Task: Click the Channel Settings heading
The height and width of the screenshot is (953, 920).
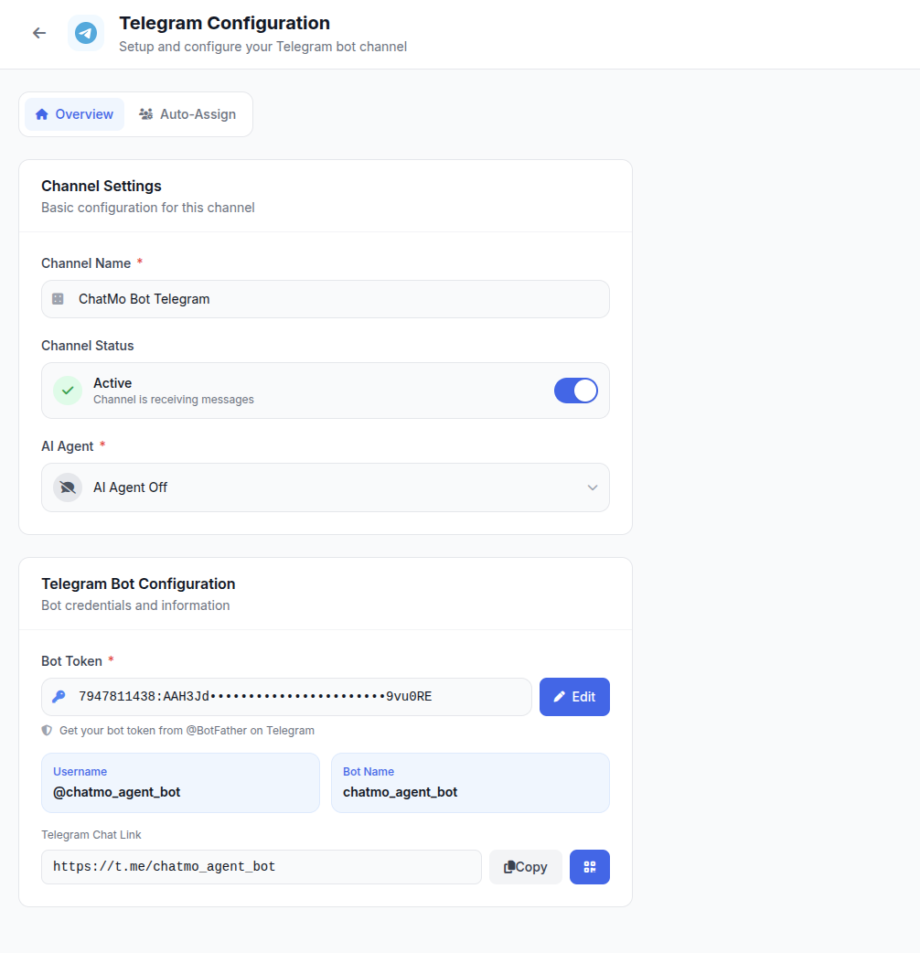Action: (x=102, y=186)
